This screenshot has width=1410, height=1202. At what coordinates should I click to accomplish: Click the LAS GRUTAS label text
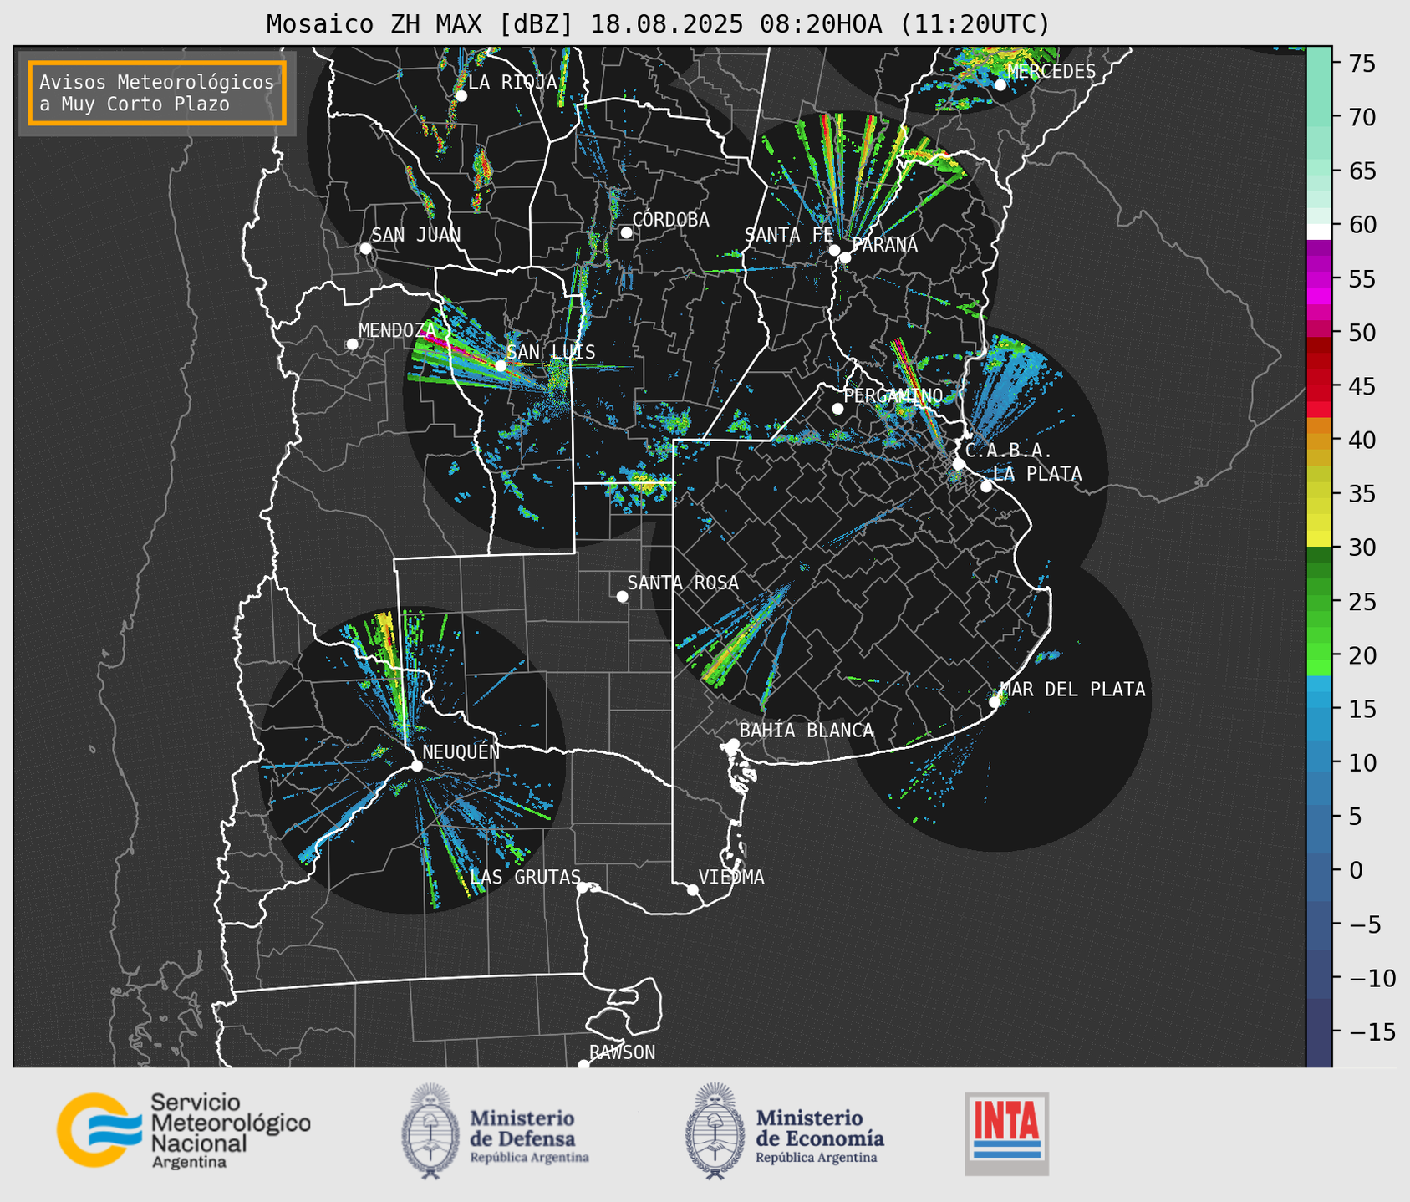(525, 877)
